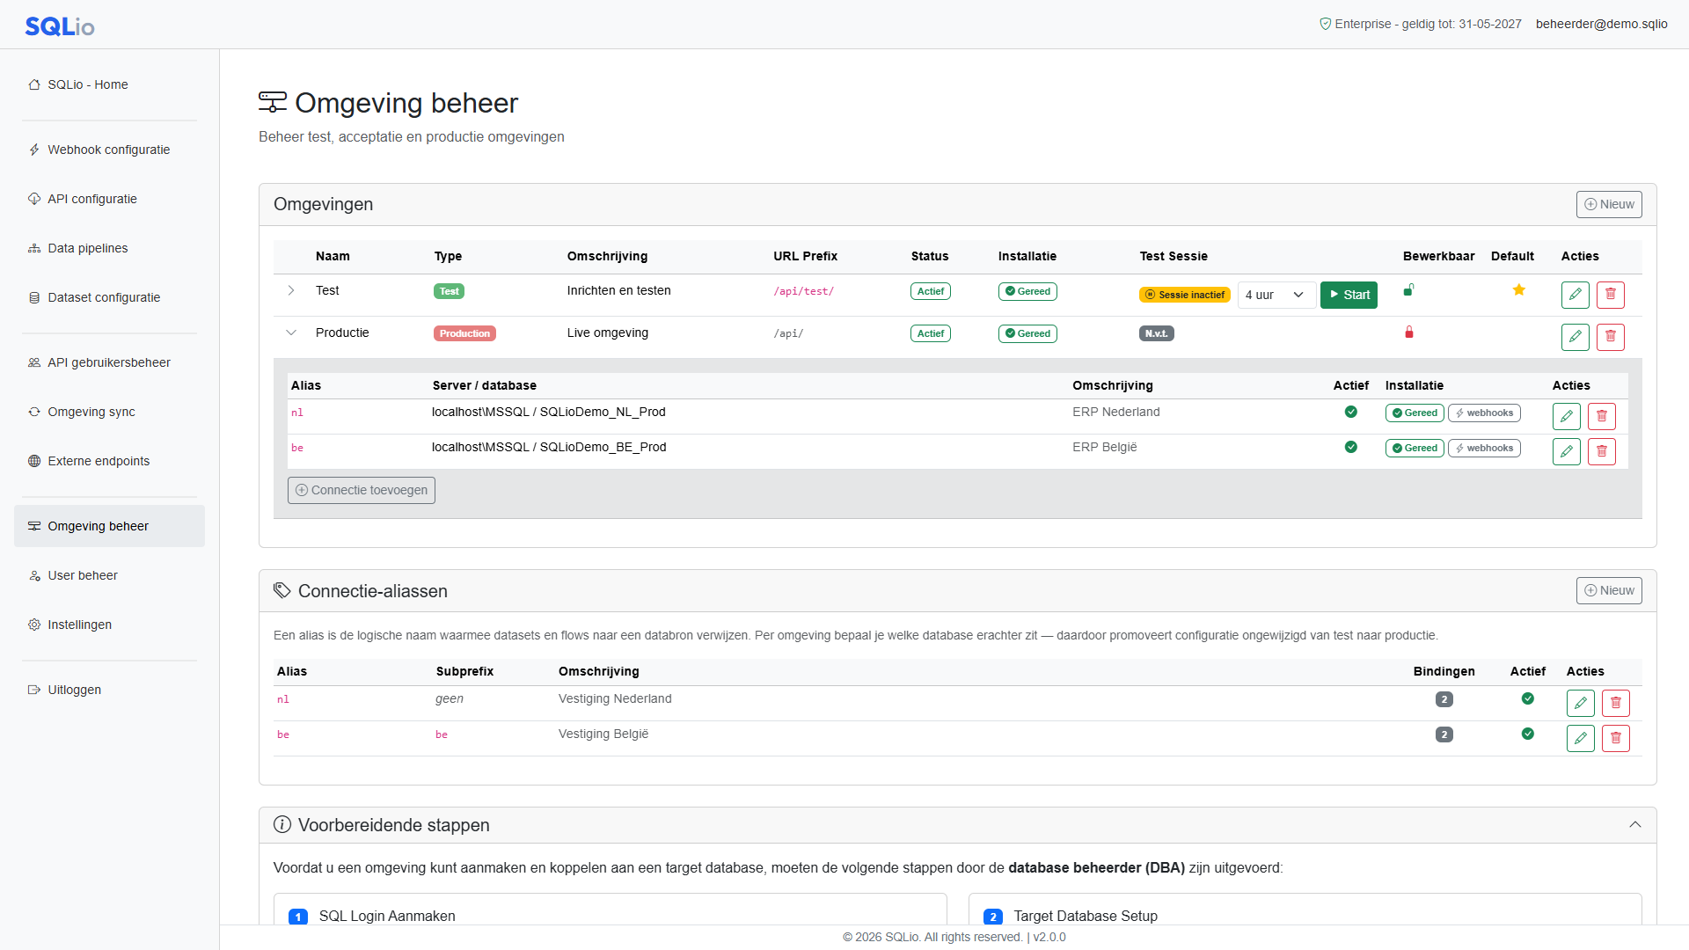Navigate to Externe endpoints

pyautogui.click(x=109, y=461)
